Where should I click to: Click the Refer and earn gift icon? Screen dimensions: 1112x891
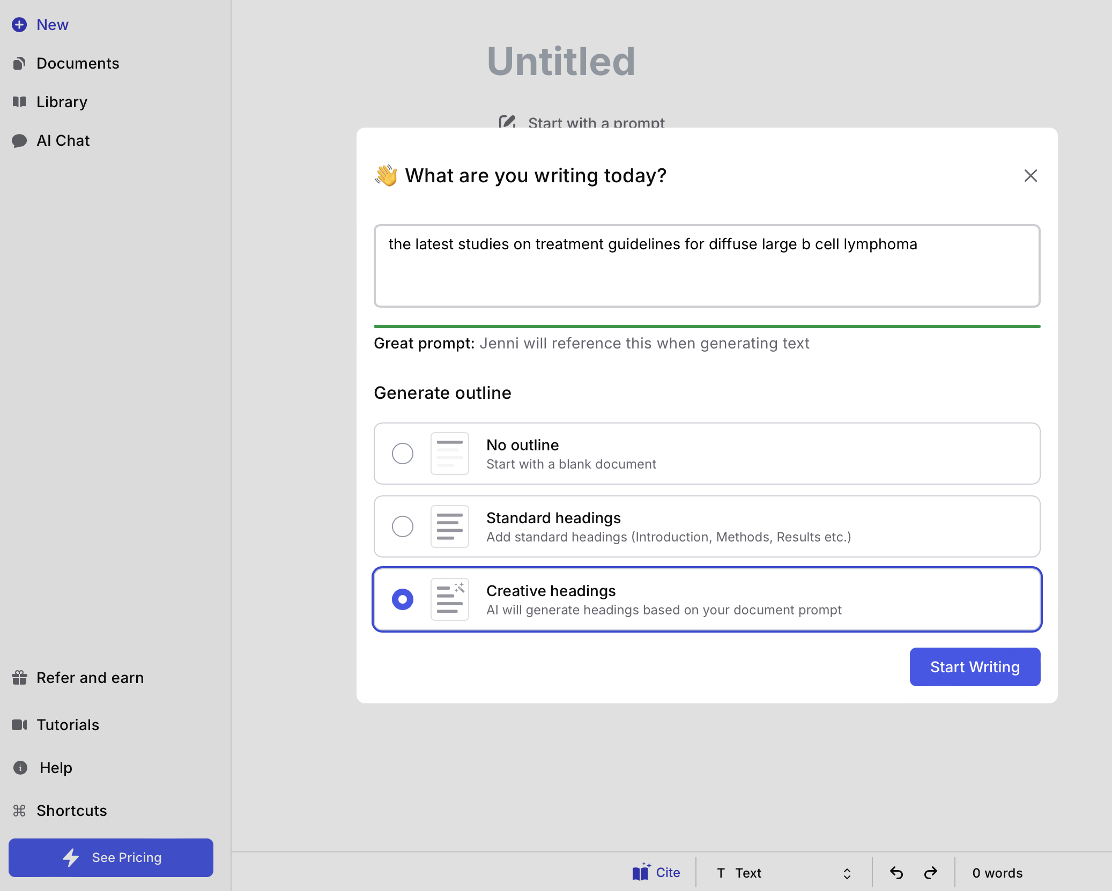pyautogui.click(x=19, y=678)
